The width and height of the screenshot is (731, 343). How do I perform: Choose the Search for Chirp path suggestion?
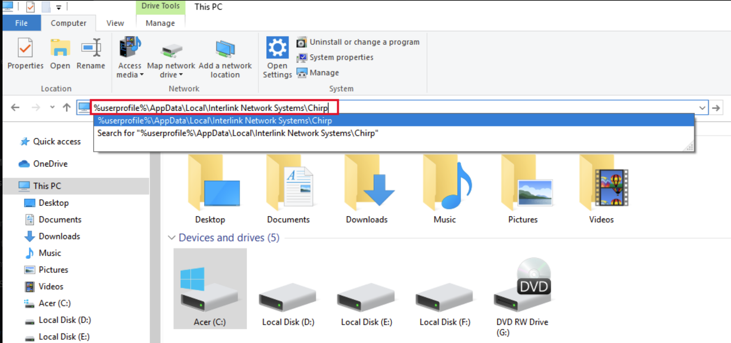[394, 133]
